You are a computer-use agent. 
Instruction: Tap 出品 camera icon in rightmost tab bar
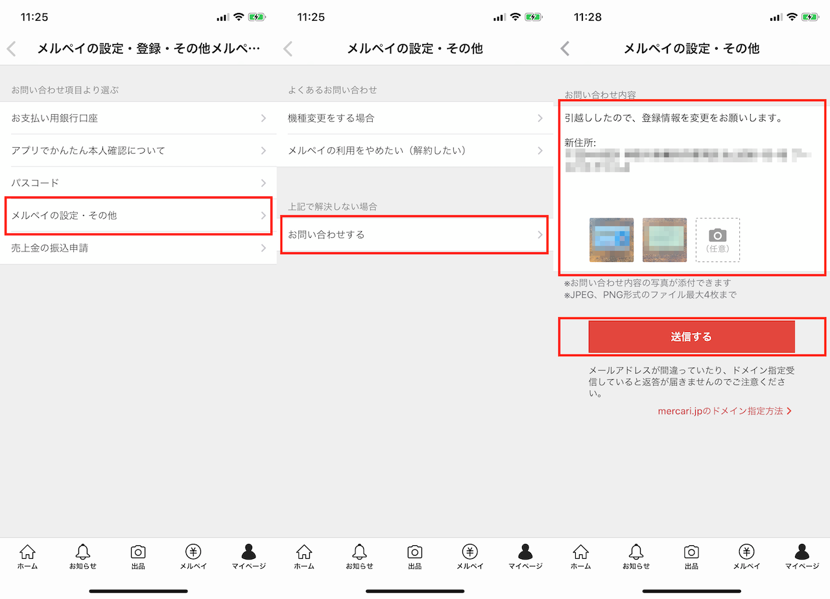click(691, 557)
